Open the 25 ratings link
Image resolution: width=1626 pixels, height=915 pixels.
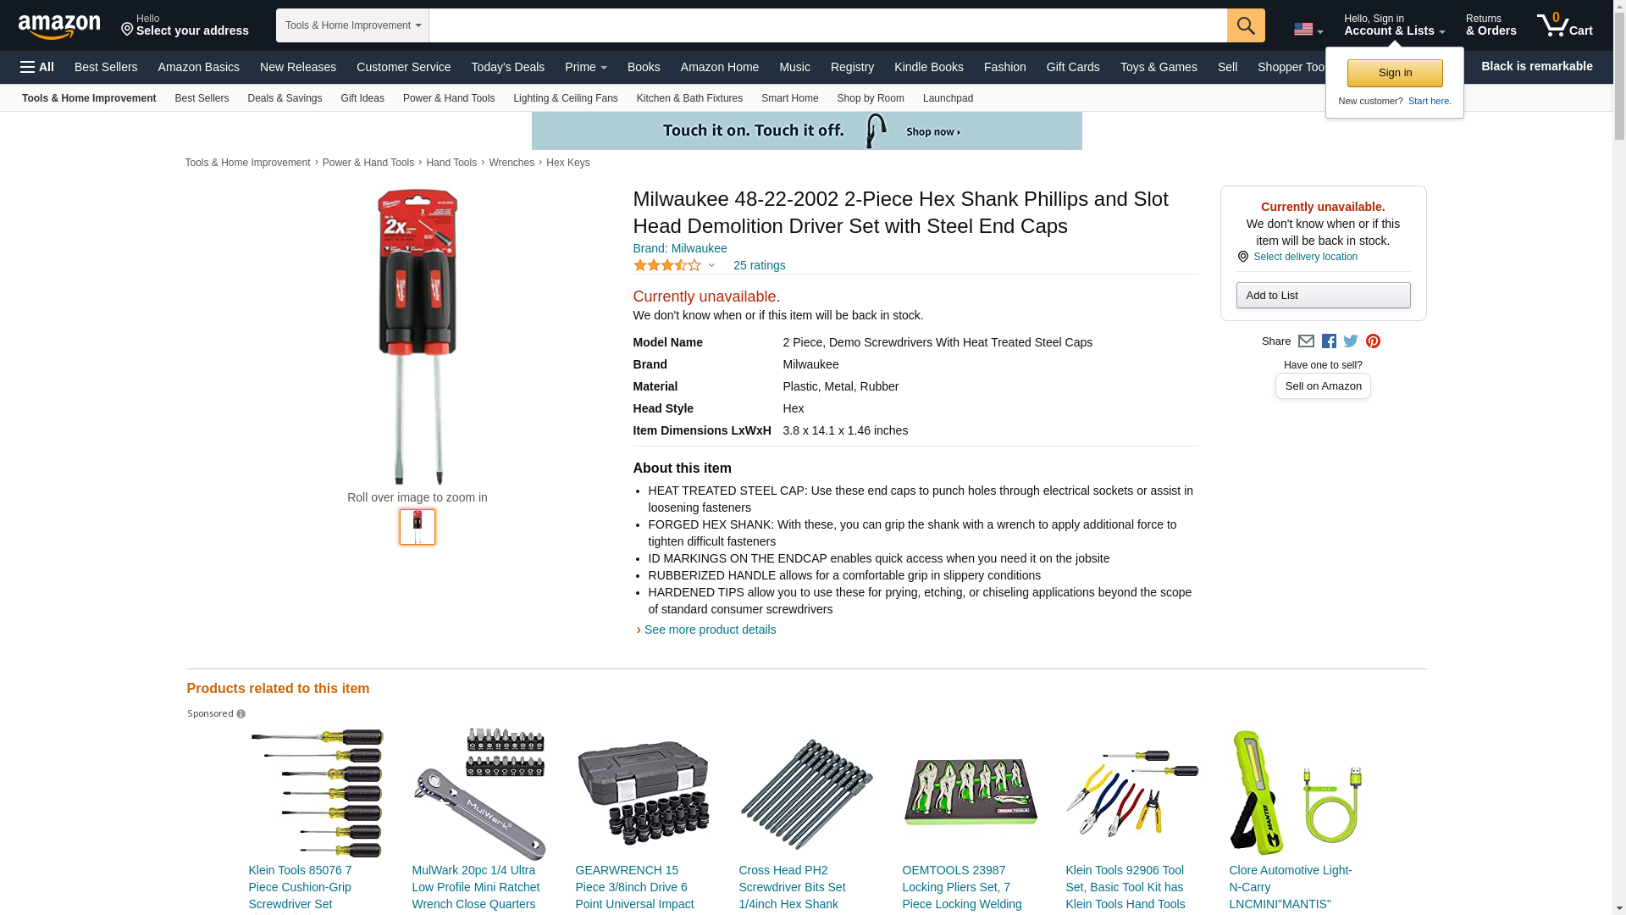point(759,265)
